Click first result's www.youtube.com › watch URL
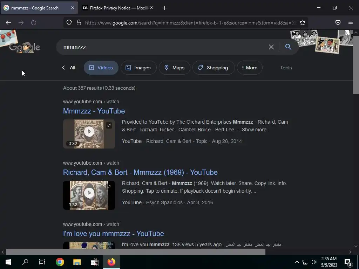The height and width of the screenshot is (269, 359). pyautogui.click(x=91, y=102)
